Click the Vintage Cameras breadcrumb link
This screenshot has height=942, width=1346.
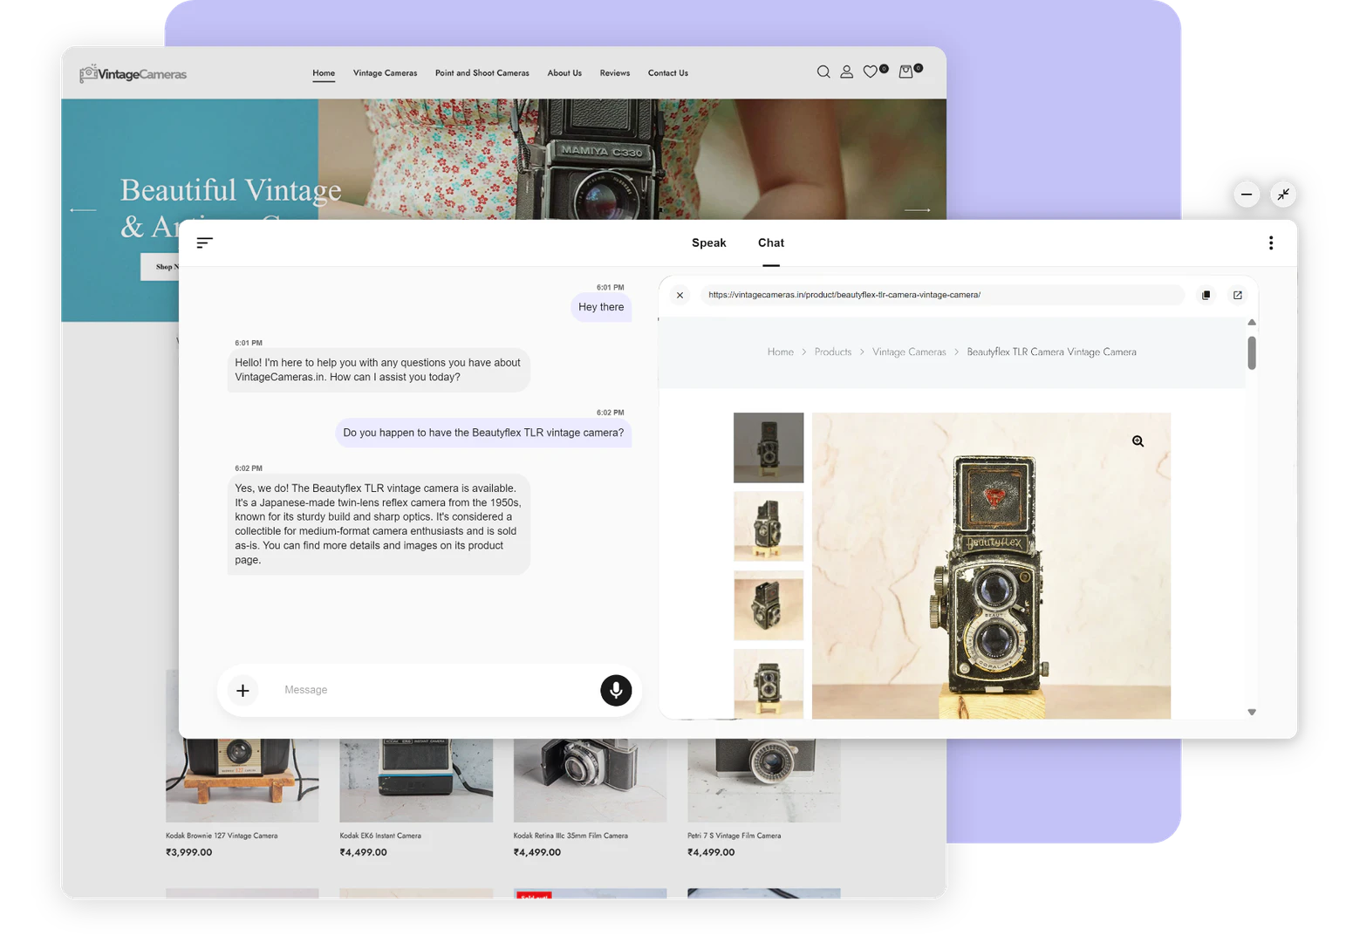[908, 352]
